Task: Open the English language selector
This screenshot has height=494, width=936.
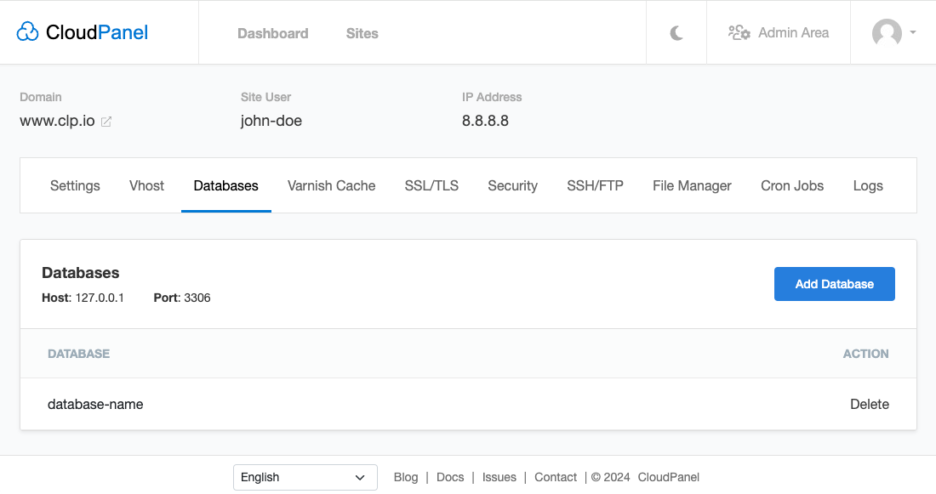Action: [305, 477]
